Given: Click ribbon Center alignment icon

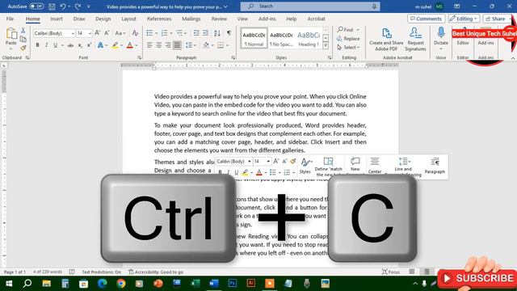Looking at the screenshot, I should (159, 45).
